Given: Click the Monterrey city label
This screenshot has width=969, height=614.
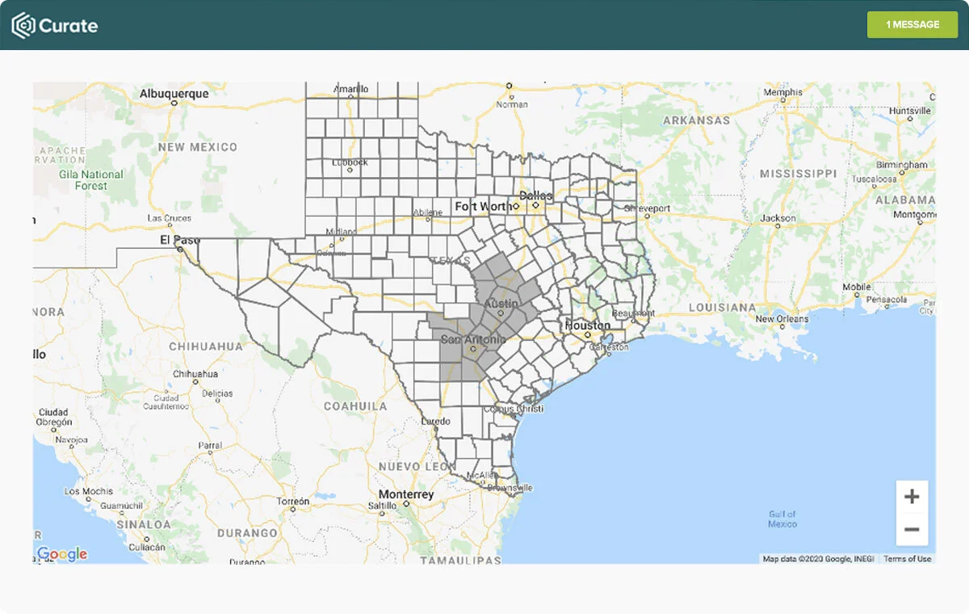Looking at the screenshot, I should point(406,494).
